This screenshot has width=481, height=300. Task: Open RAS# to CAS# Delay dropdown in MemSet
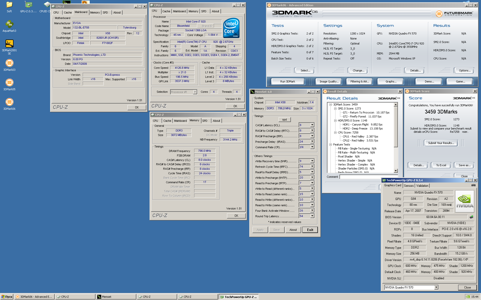(x=312, y=130)
